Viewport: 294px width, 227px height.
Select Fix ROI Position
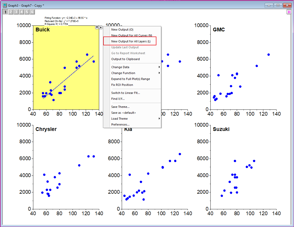(x=132, y=85)
